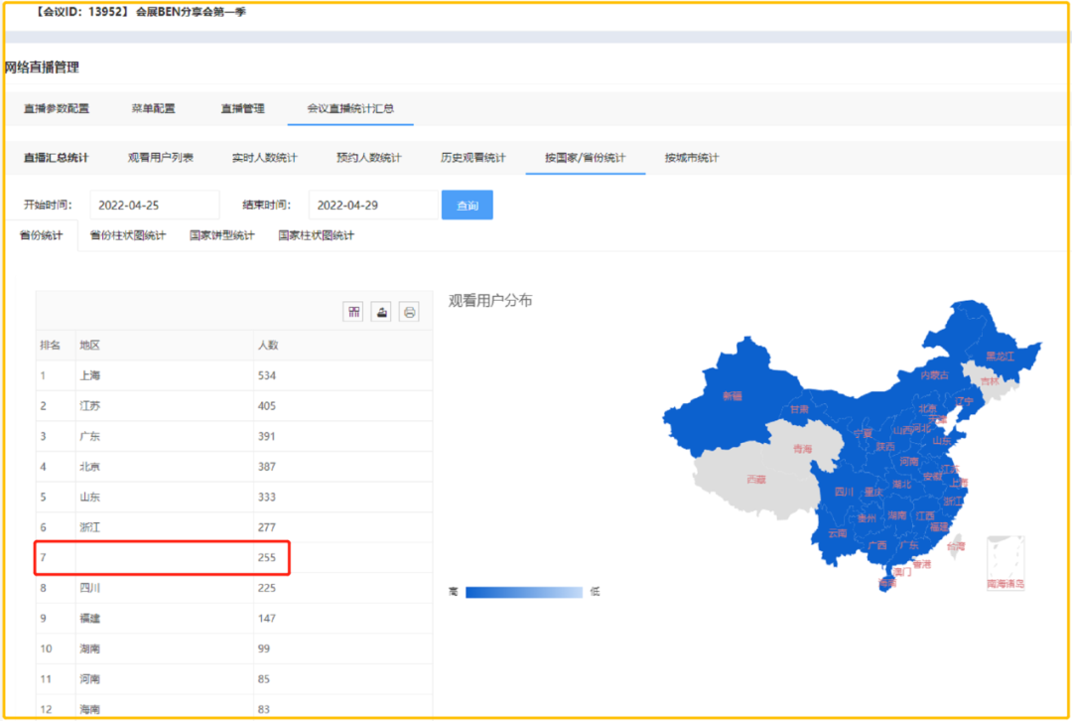Click the 南海诸岛 inset map

(x=1005, y=562)
